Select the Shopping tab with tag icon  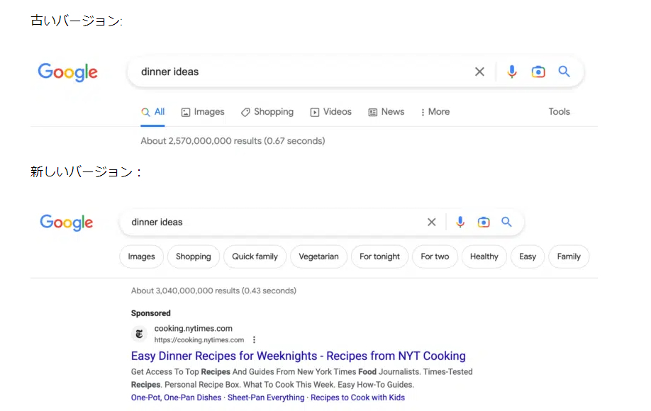click(x=267, y=112)
